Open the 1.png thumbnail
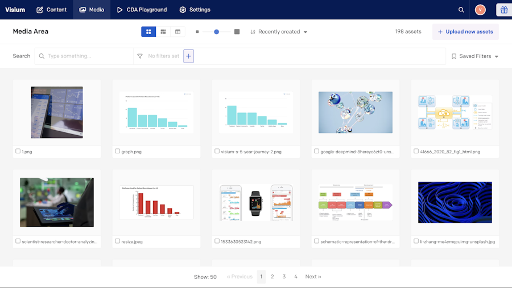512x288 pixels. point(57,112)
